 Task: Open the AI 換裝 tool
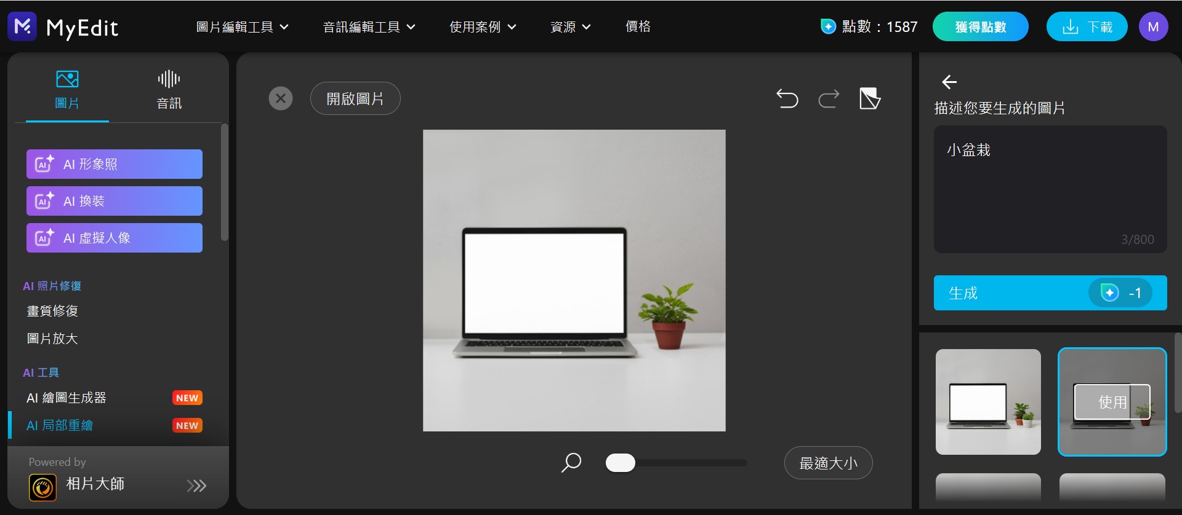click(x=115, y=201)
